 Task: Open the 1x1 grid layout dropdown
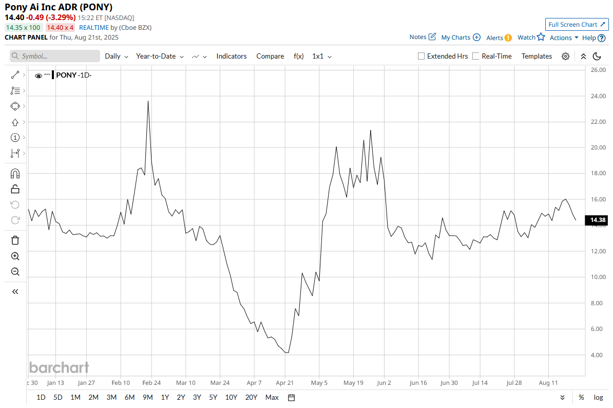(322, 57)
